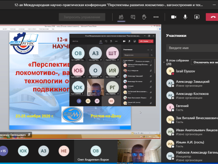This screenshot has width=218, height=164.
Task: Click the РГУПС logo on the slide
Action: (24, 43)
